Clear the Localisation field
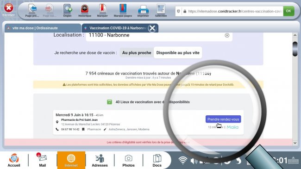The width and height of the screenshot is (301, 169). click(x=227, y=35)
